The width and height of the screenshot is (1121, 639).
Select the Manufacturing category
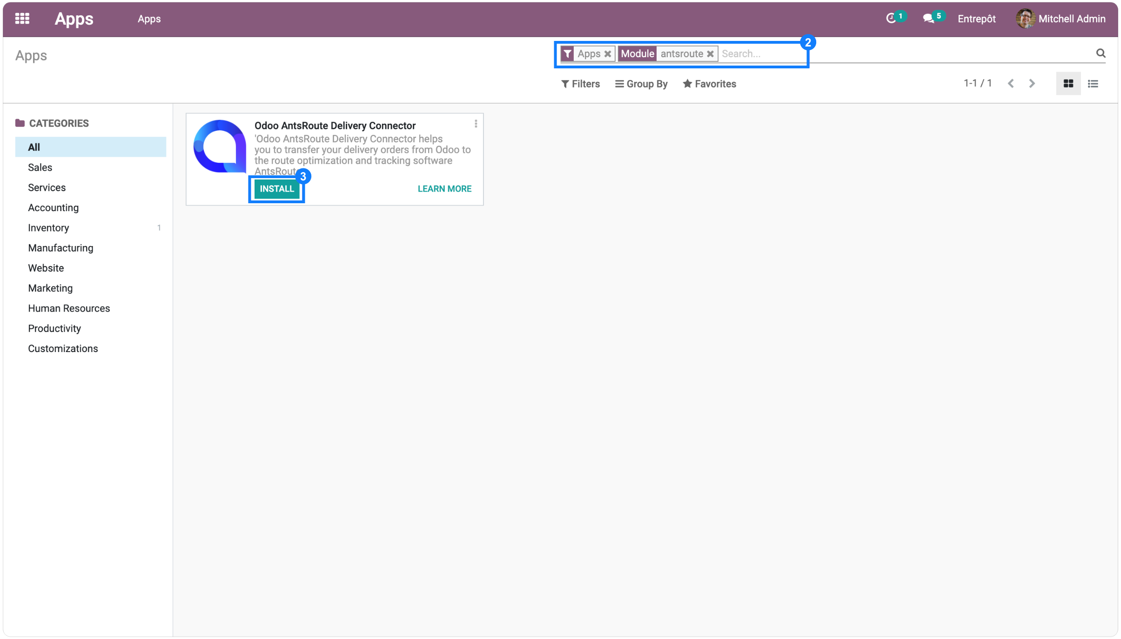[90, 248]
